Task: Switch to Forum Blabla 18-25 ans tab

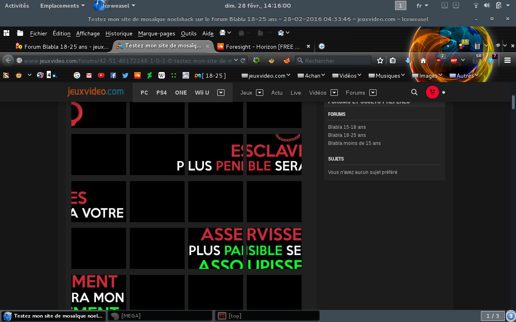Action: (x=62, y=46)
